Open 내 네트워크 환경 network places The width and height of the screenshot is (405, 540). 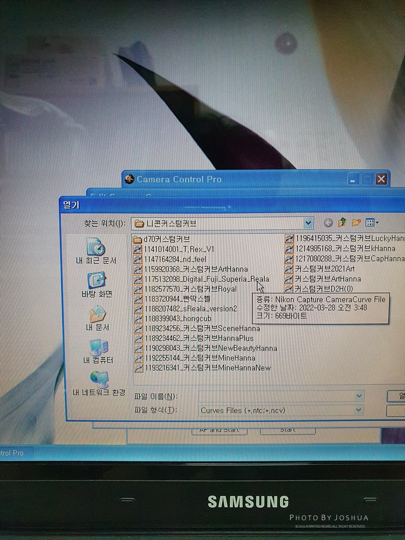click(99, 384)
